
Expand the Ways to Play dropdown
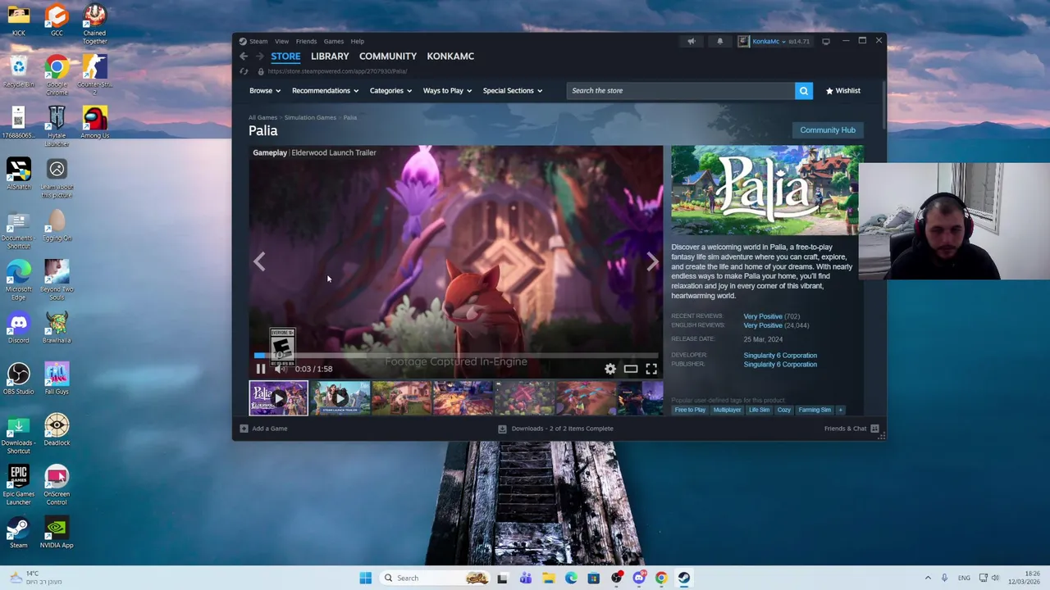coord(447,91)
